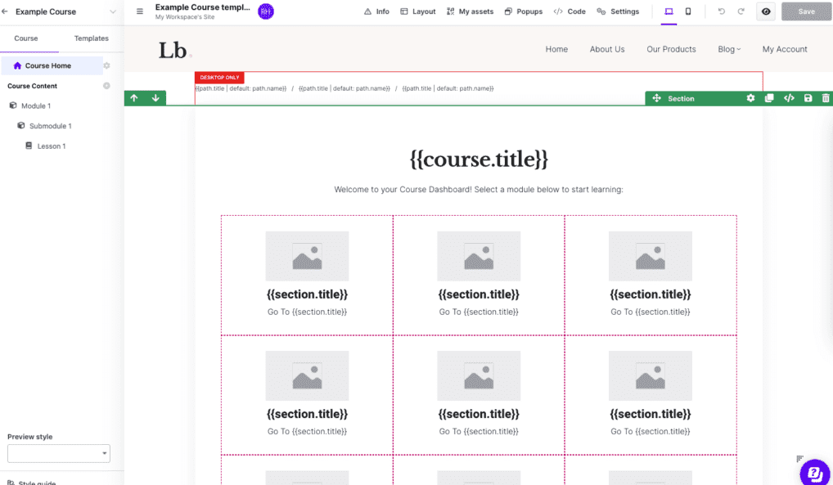Delete the section with trash icon
The image size is (833, 485).
tap(826, 98)
